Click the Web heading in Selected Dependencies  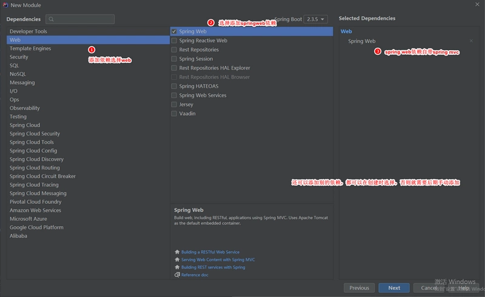click(346, 31)
